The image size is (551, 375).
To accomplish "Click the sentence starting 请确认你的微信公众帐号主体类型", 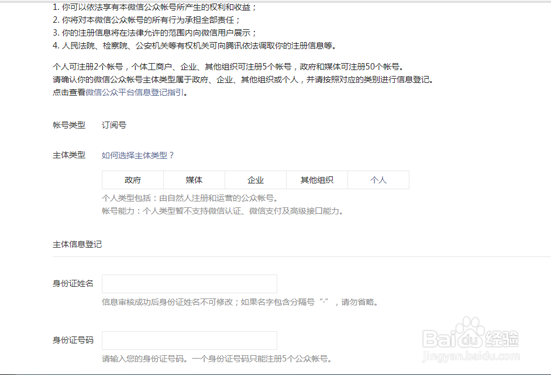I will point(243,79).
